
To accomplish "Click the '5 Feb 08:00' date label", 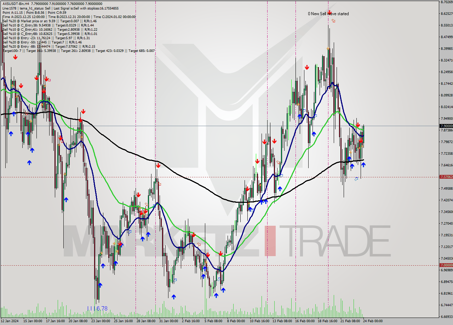I will tap(214, 321).
